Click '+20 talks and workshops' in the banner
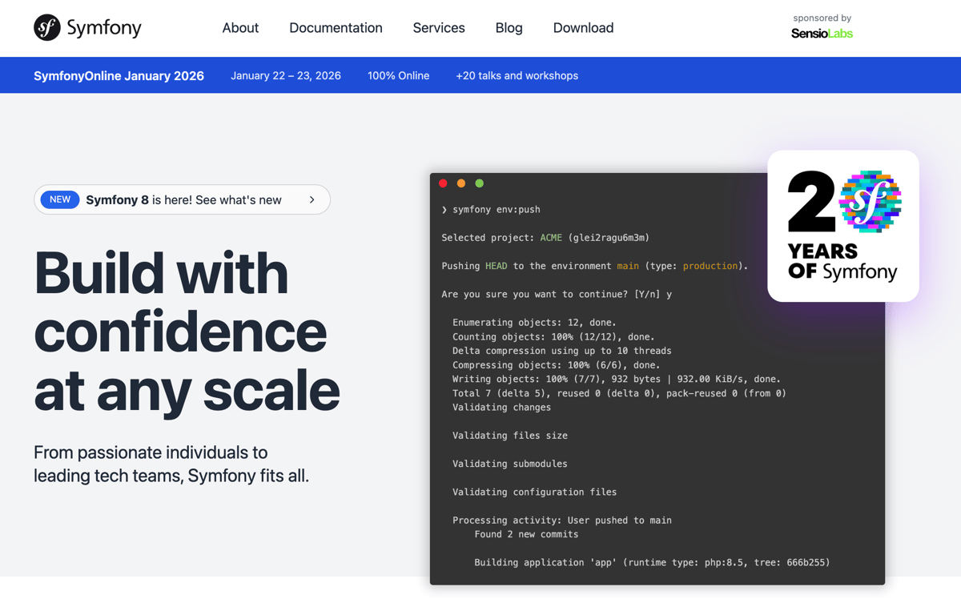The height and width of the screenshot is (615, 961). tap(517, 74)
